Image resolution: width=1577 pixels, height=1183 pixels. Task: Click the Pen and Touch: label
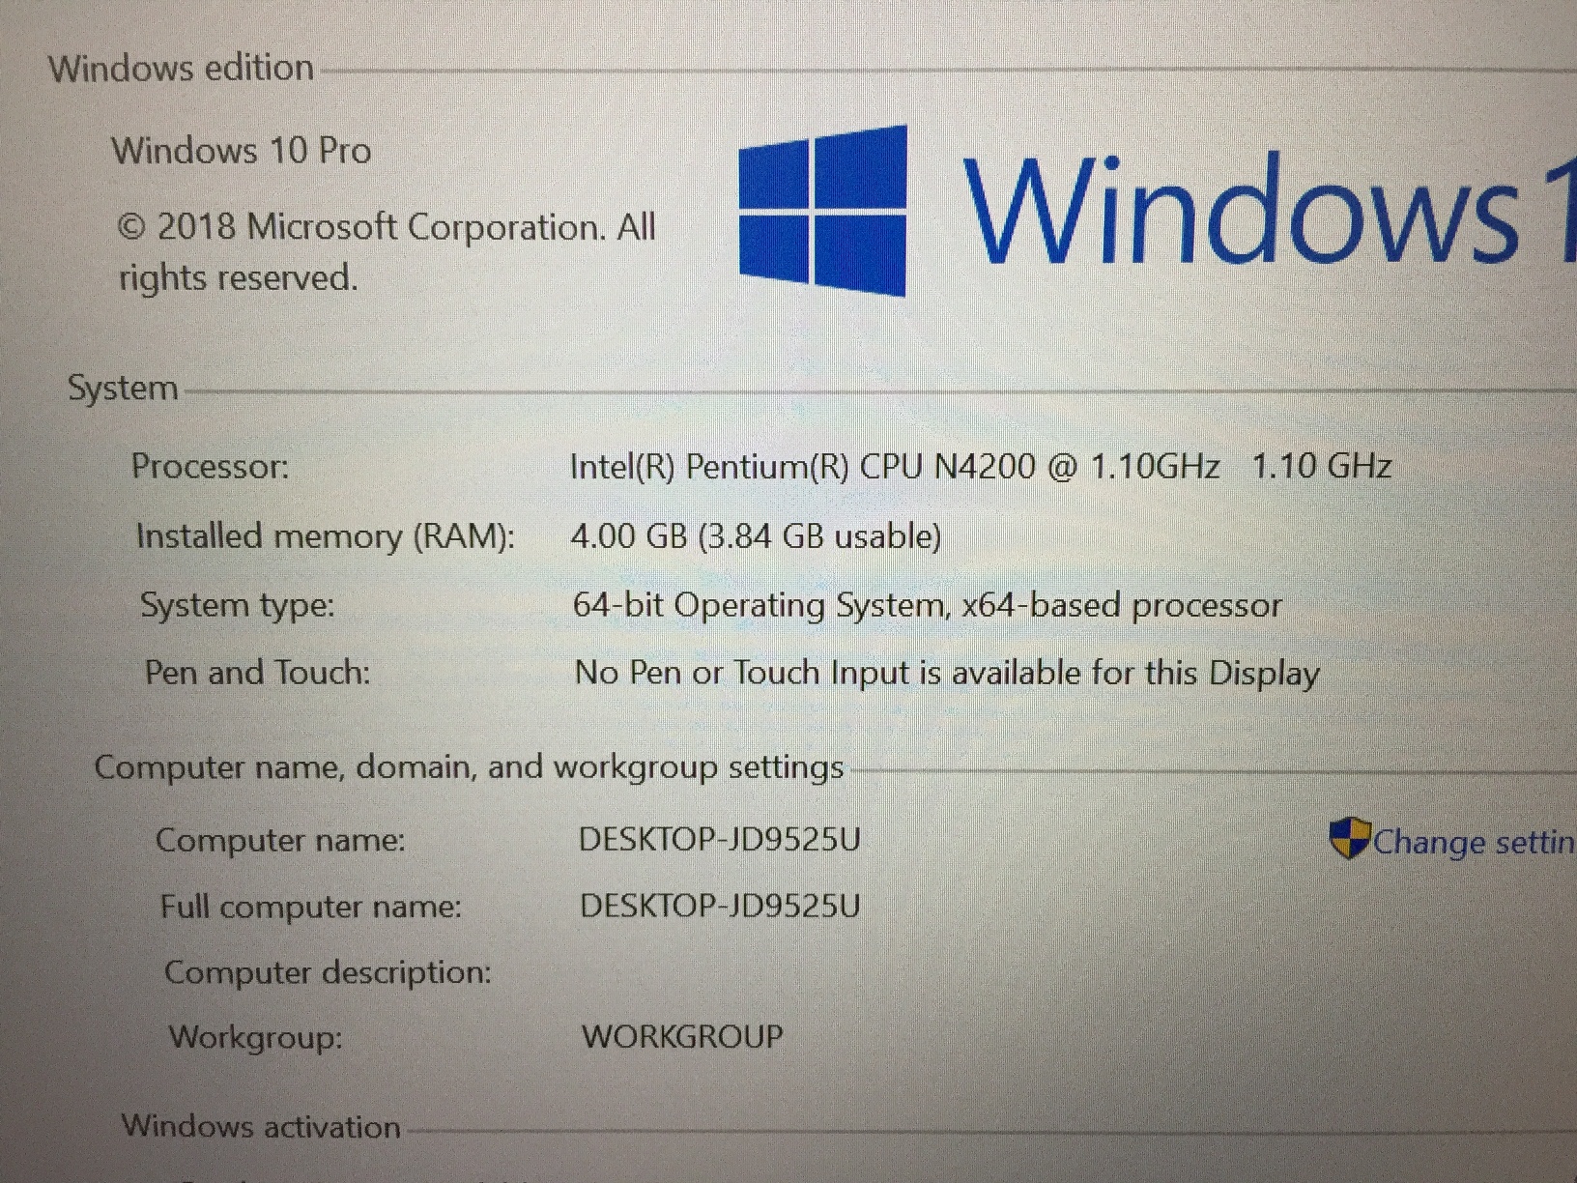(x=257, y=673)
